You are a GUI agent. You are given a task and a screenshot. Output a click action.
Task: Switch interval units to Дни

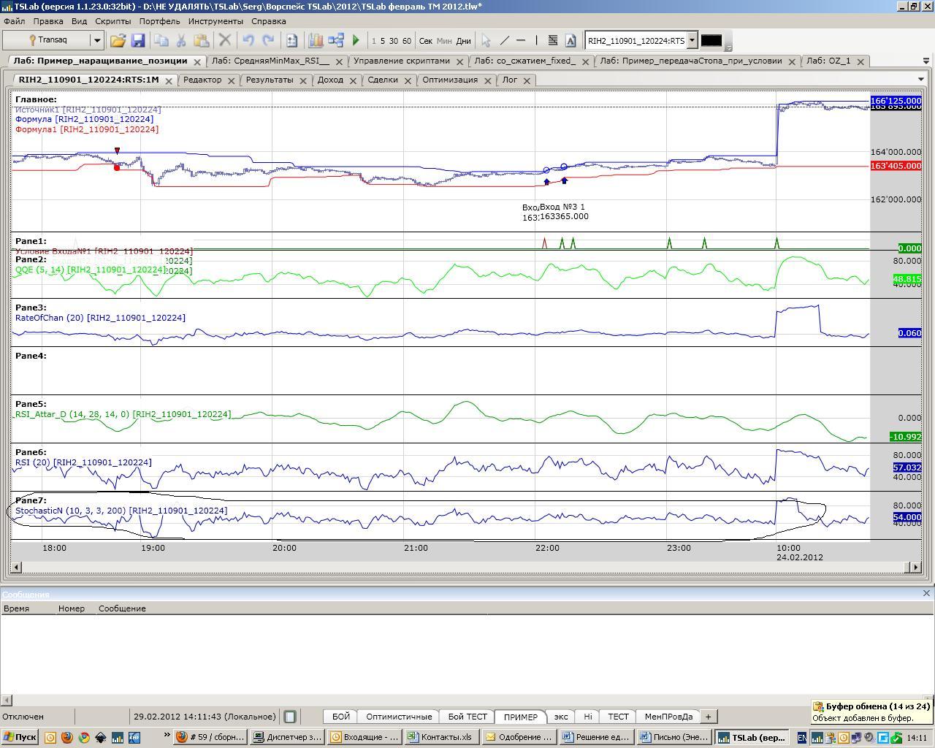[x=464, y=41]
